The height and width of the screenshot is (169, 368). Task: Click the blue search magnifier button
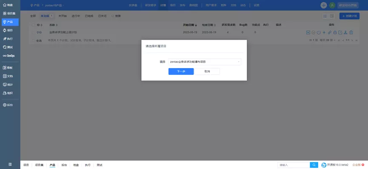pos(314,165)
